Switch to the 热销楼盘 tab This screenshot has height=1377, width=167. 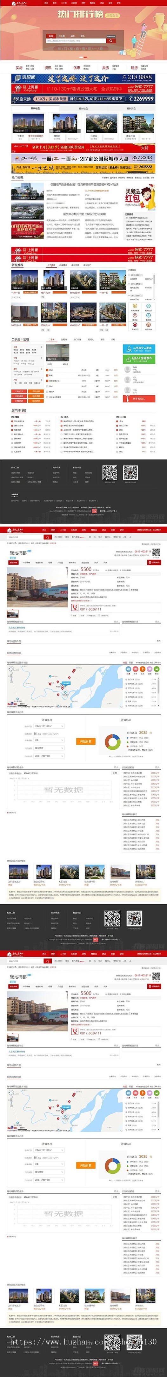pos(35,108)
